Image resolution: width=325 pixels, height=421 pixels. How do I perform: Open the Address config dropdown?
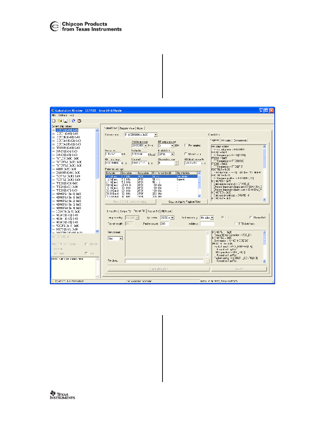coord(212,218)
